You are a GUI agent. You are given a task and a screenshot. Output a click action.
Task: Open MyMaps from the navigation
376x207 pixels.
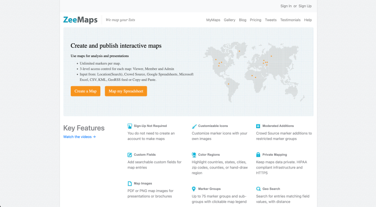(x=213, y=20)
